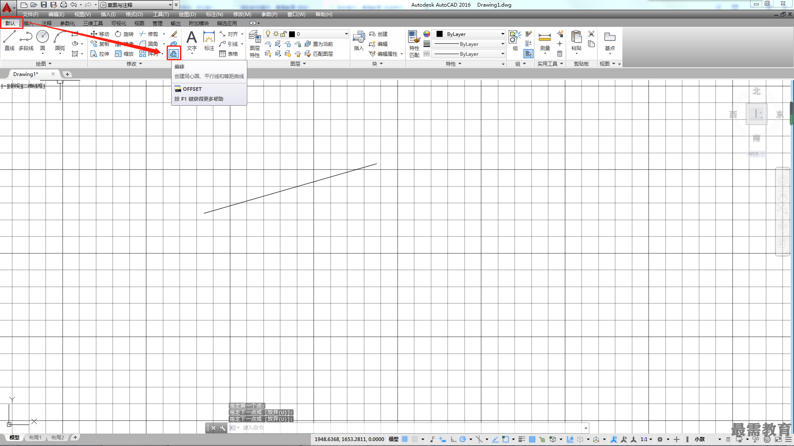Viewport: 794px width, 446px height.
Task: Click the object color wheel icon in Properties
Action: [x=427, y=34]
